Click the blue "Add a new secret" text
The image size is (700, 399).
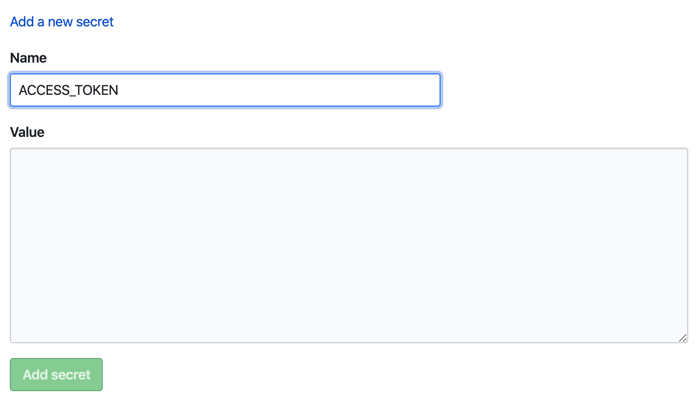(x=62, y=22)
